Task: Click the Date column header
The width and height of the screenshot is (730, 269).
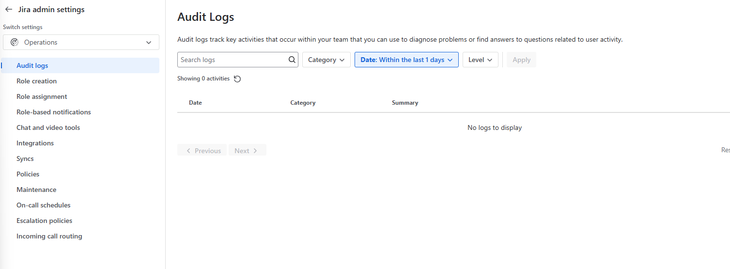Action: point(195,103)
